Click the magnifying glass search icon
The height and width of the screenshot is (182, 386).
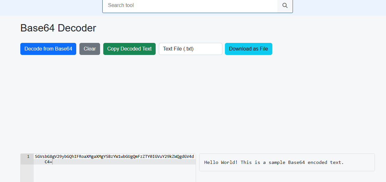point(285,5)
